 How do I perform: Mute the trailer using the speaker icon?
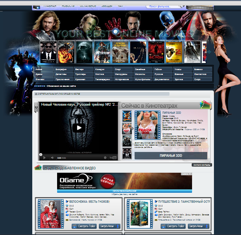coord(52,158)
